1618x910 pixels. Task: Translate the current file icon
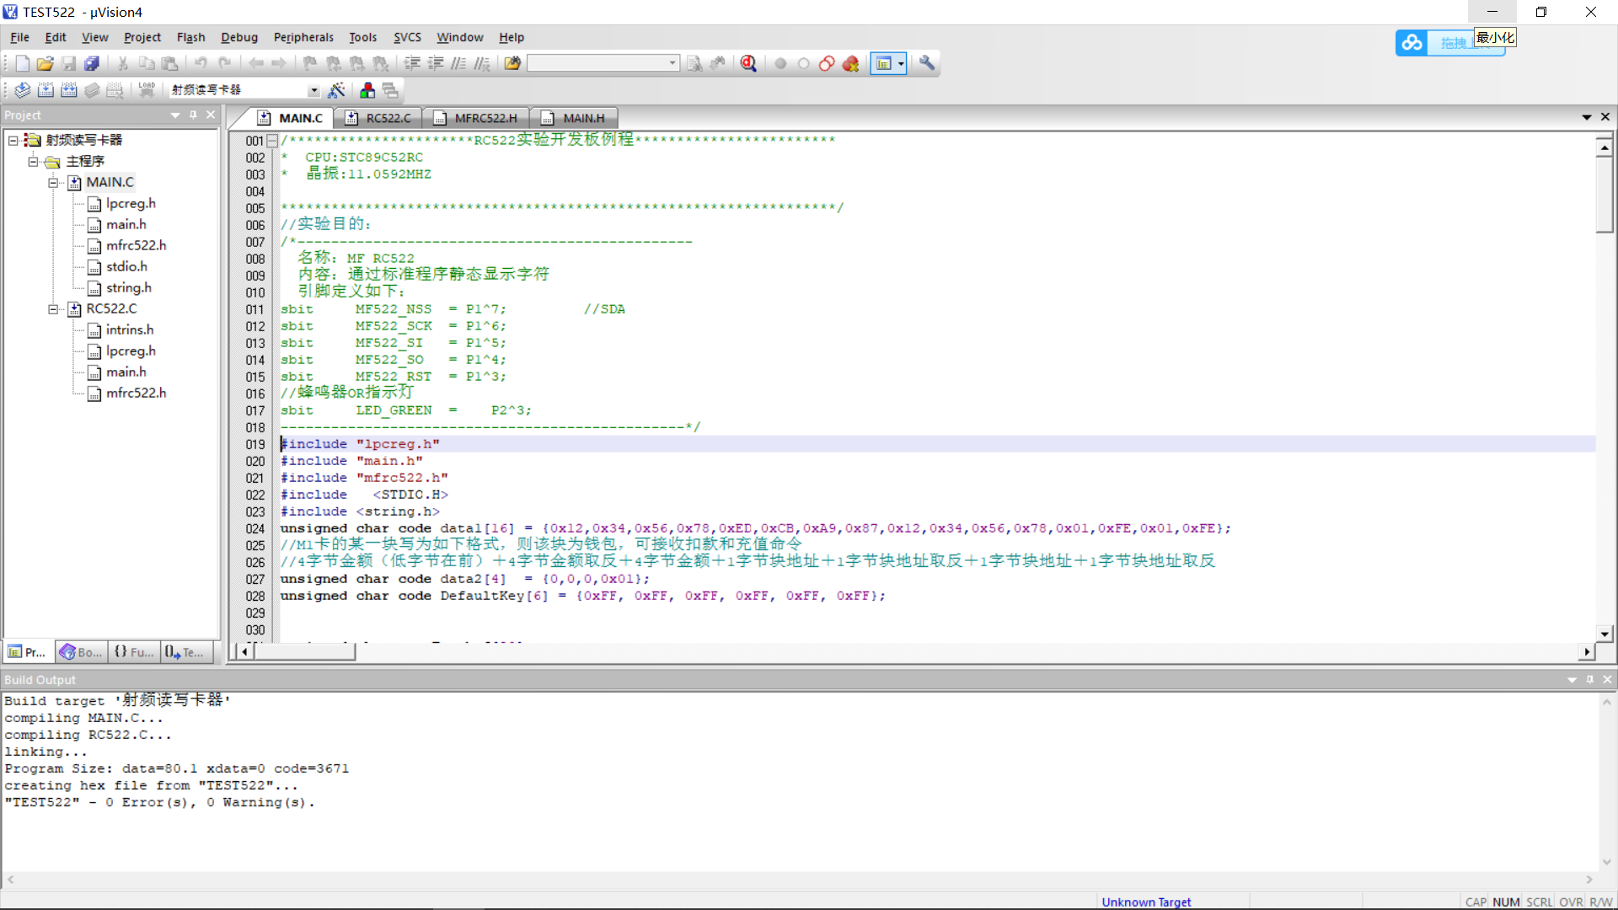23,89
